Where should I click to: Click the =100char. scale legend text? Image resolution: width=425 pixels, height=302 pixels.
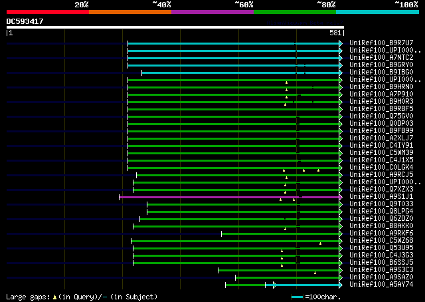tap(323, 297)
